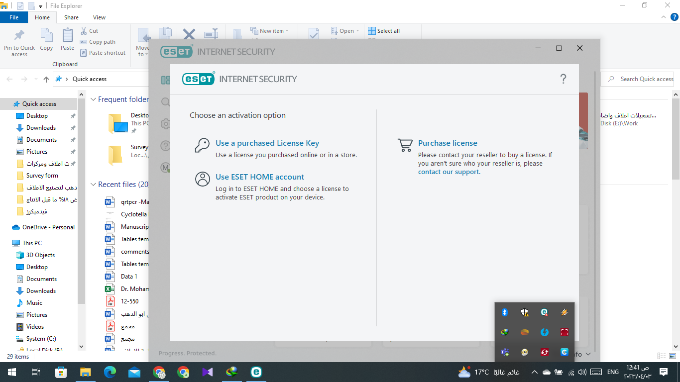The image size is (680, 382).
Task: Switch to the Home ribbon tab
Action: tap(42, 17)
